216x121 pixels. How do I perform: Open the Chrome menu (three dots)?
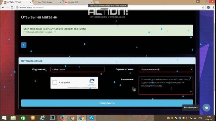[x=214, y=7]
